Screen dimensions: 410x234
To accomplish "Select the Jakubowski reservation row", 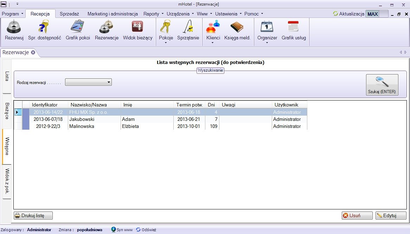I will [x=160, y=119].
